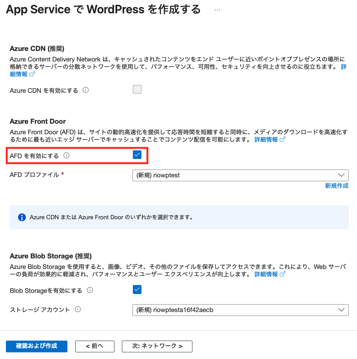This screenshot has height=359, width=357.
Task: Click the Azure Blob Storage (推奨) heading
Action: (x=51, y=256)
